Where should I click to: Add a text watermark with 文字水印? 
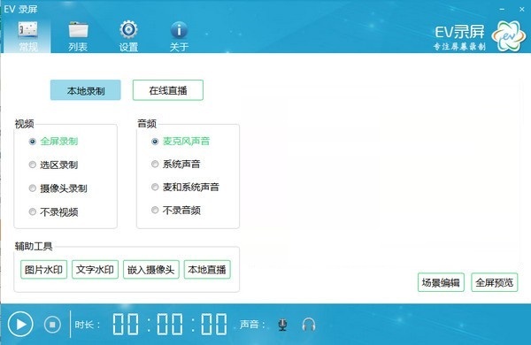[x=96, y=270]
